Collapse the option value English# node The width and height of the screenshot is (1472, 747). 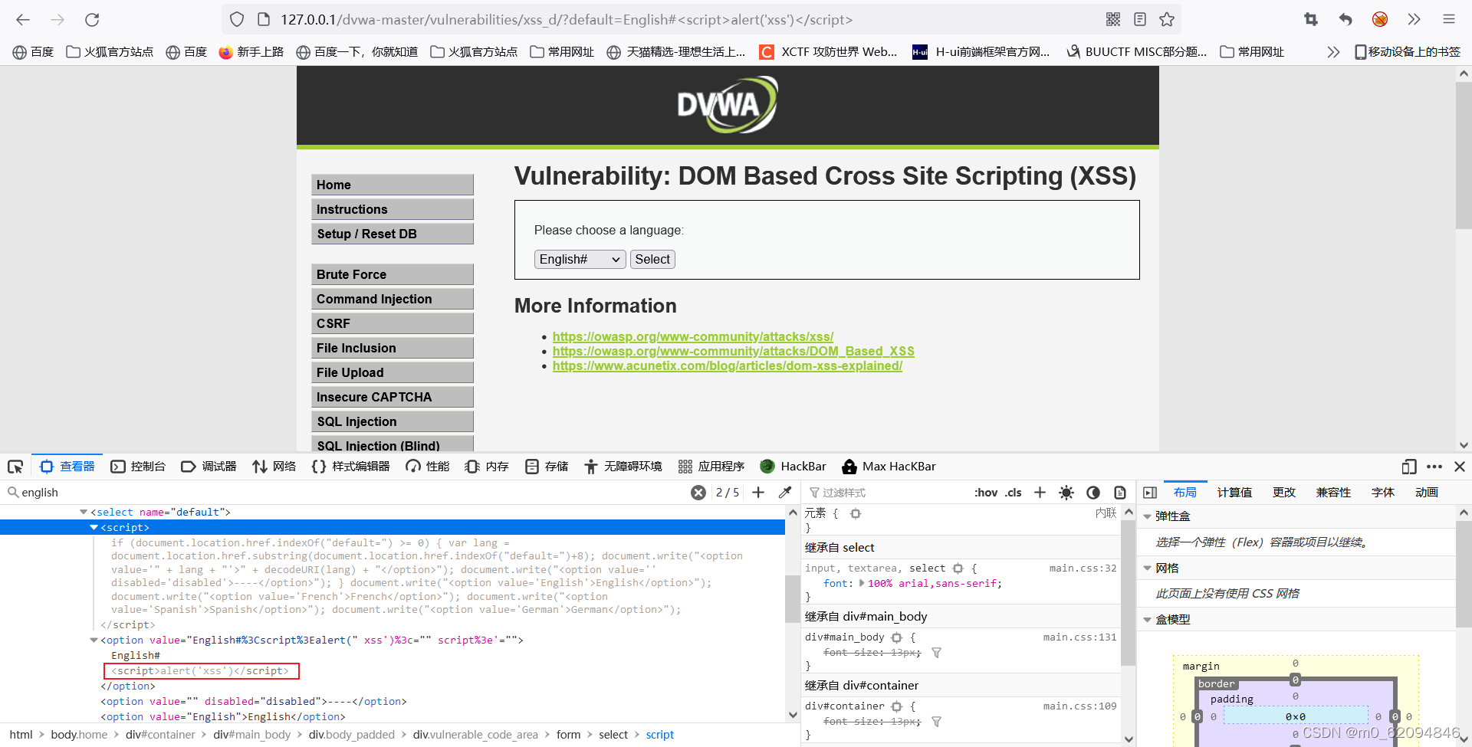(94, 640)
